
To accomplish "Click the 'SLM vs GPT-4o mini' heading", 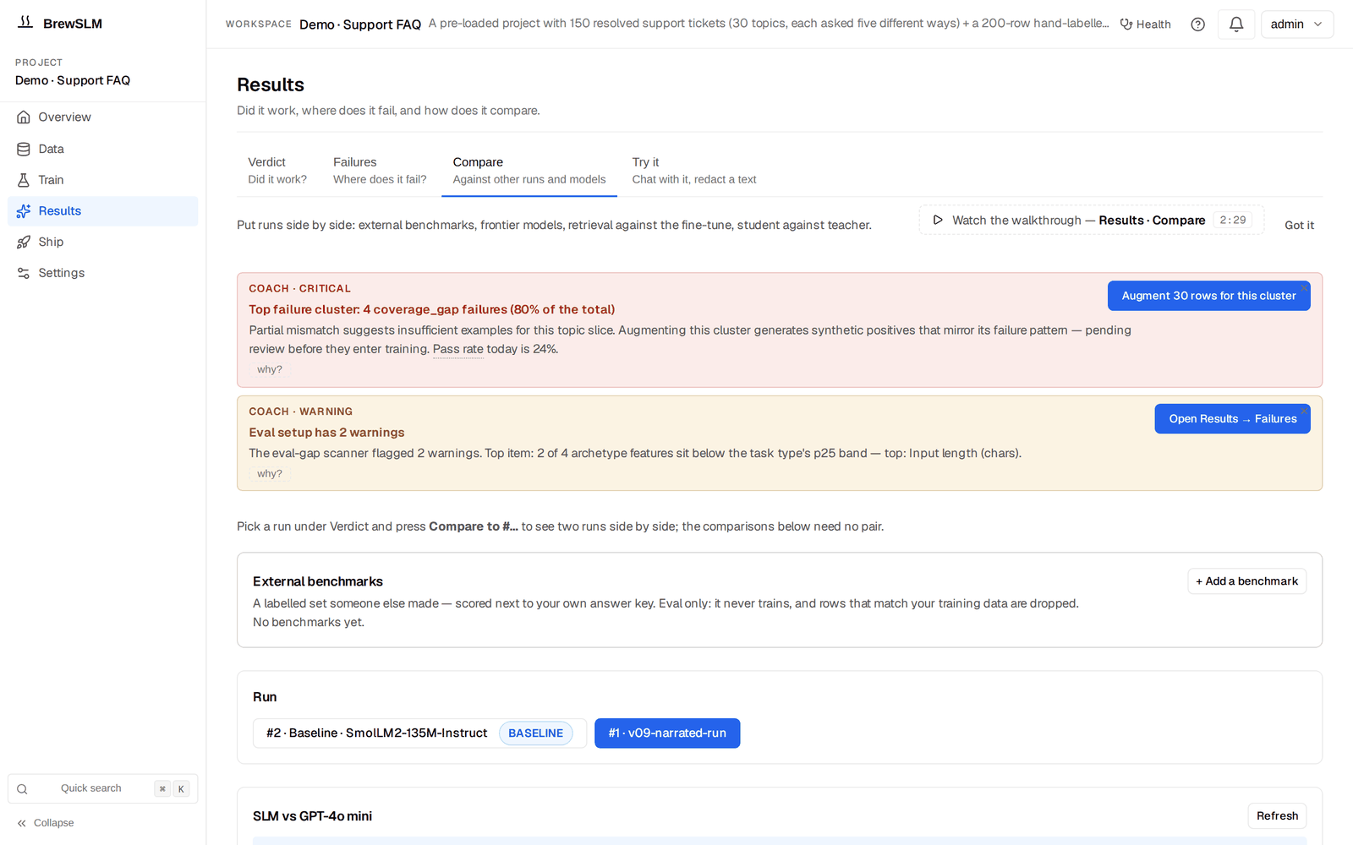I will coord(312,816).
